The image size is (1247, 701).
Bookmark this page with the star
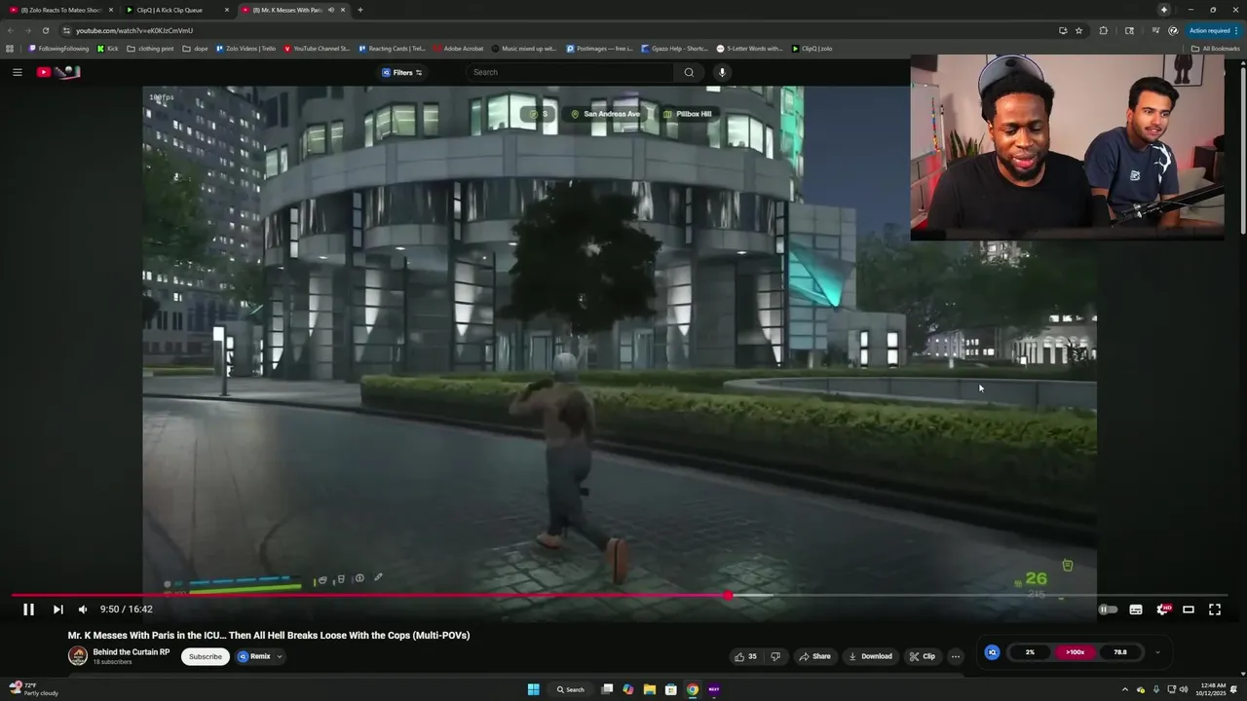pos(1078,30)
